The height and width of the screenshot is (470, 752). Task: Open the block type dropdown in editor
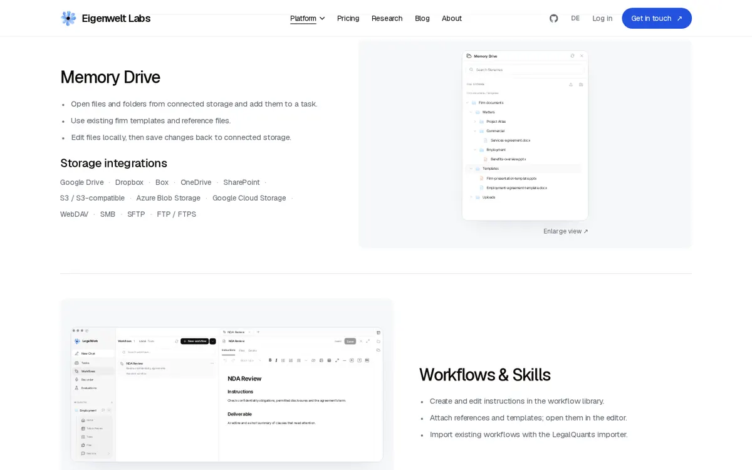pyautogui.click(x=251, y=360)
